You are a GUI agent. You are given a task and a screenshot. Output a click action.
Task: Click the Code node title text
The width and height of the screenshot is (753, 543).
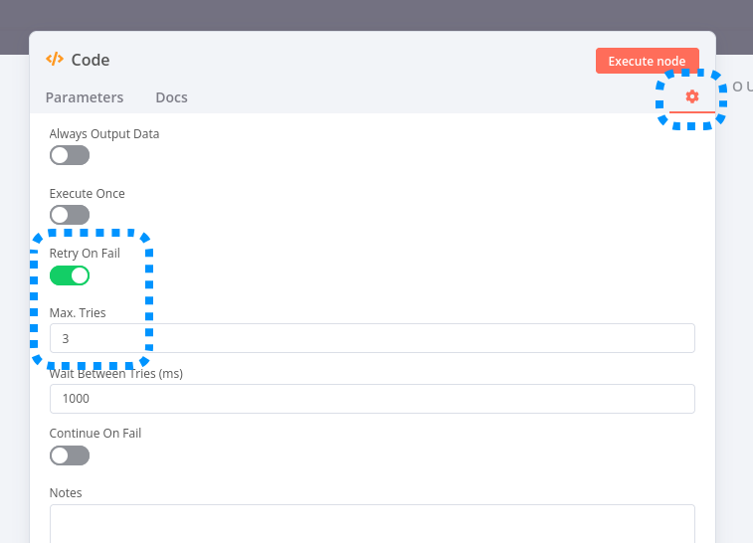pos(91,60)
